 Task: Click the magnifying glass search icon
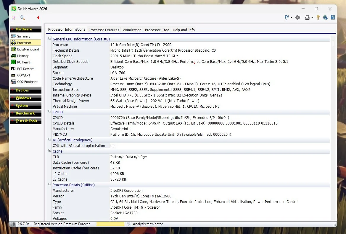point(22,18)
